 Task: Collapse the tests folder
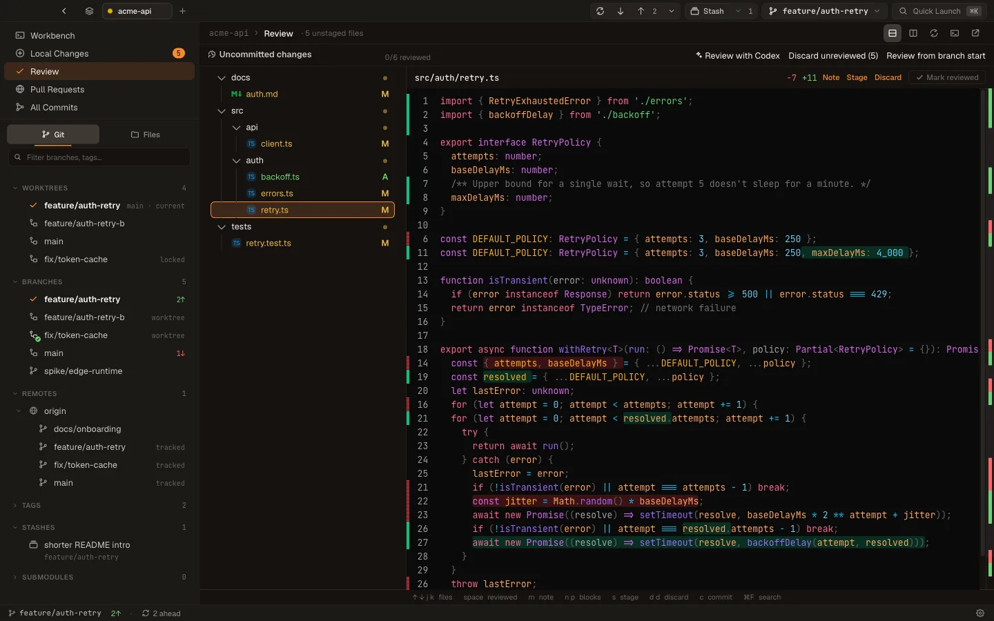[x=222, y=226]
